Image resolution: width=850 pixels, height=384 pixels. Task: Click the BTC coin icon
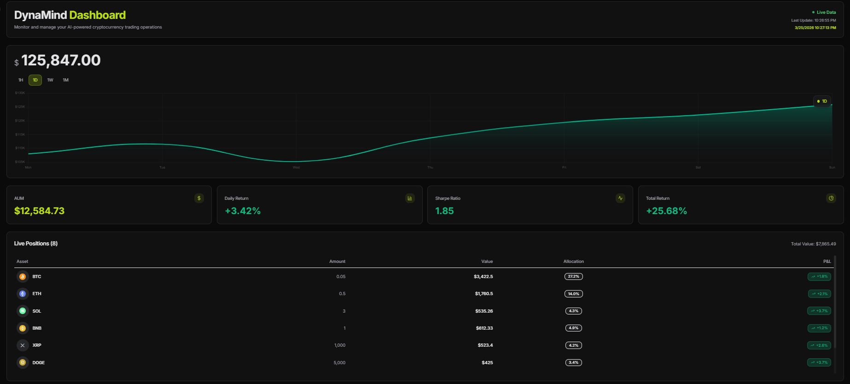[23, 277]
